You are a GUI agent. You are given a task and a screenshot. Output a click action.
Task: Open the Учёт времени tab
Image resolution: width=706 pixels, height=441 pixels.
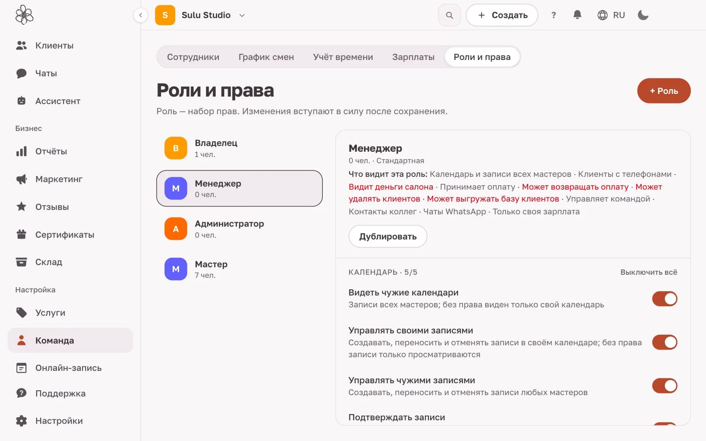(x=343, y=57)
